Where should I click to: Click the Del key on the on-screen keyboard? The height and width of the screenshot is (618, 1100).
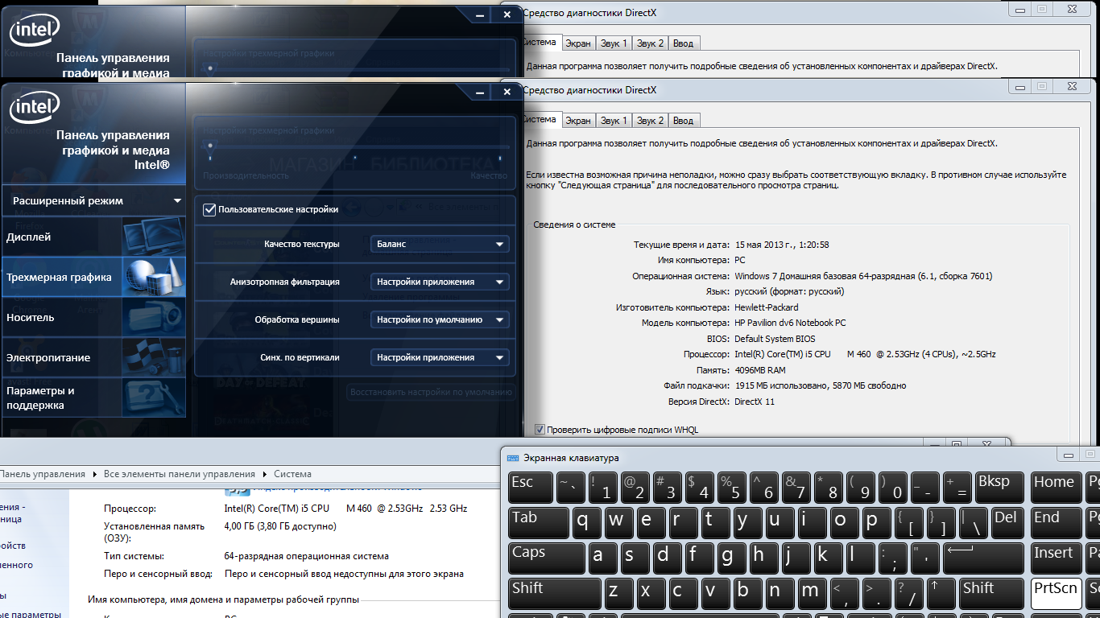click(1006, 522)
